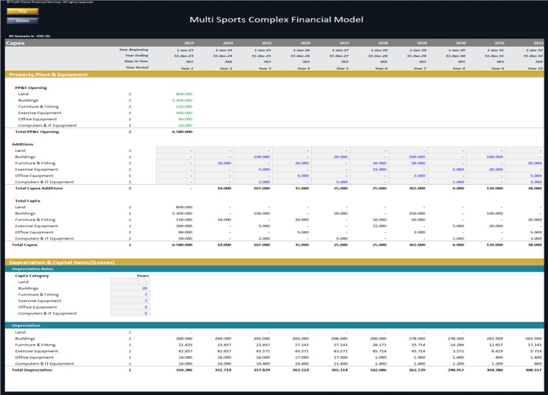Select the Capex sheet header cell
The height and width of the screenshot is (395, 548).
[x=15, y=43]
